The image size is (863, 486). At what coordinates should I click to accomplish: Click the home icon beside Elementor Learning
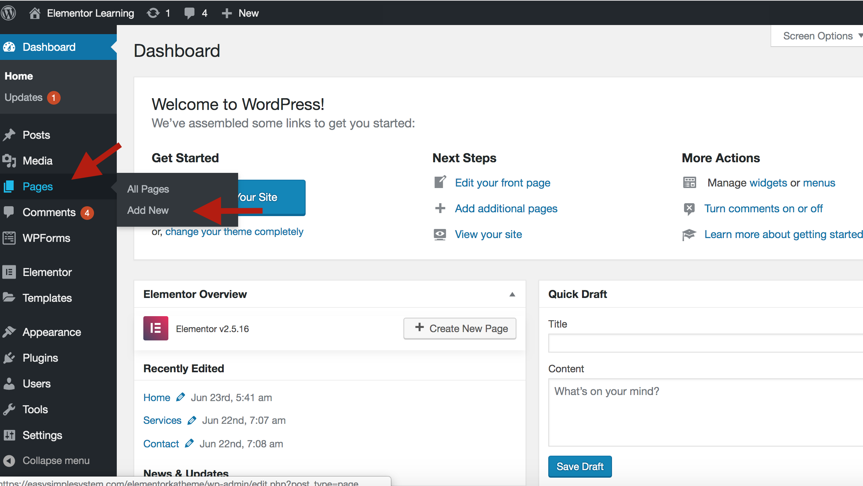click(35, 13)
